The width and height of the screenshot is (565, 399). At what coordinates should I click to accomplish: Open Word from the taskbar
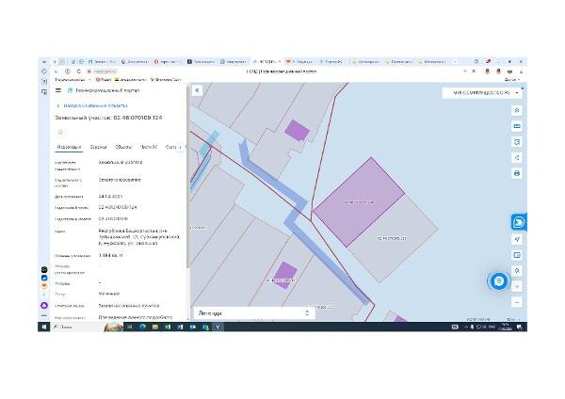[x=180, y=327]
